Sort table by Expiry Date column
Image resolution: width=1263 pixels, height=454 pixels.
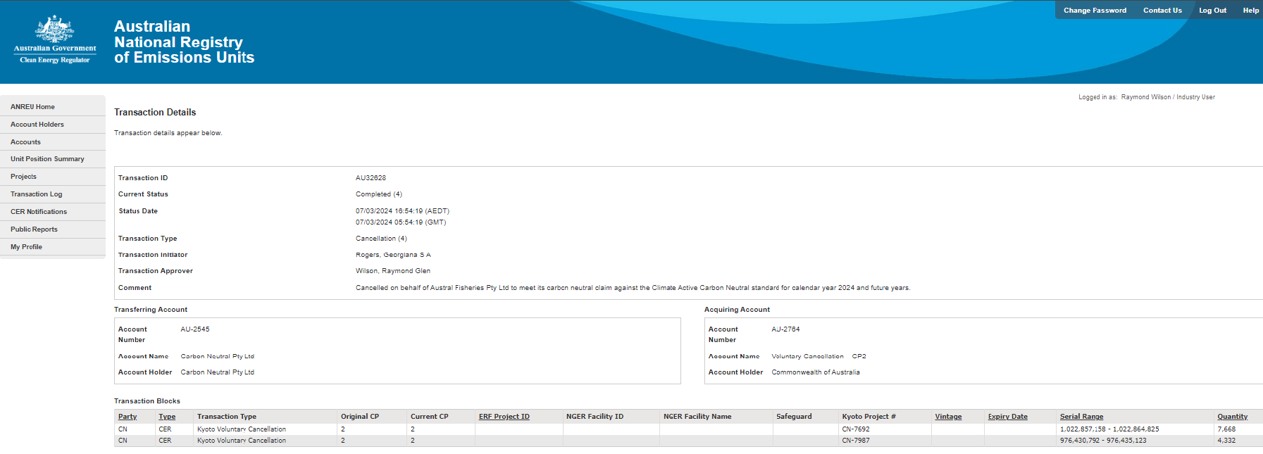point(1007,417)
